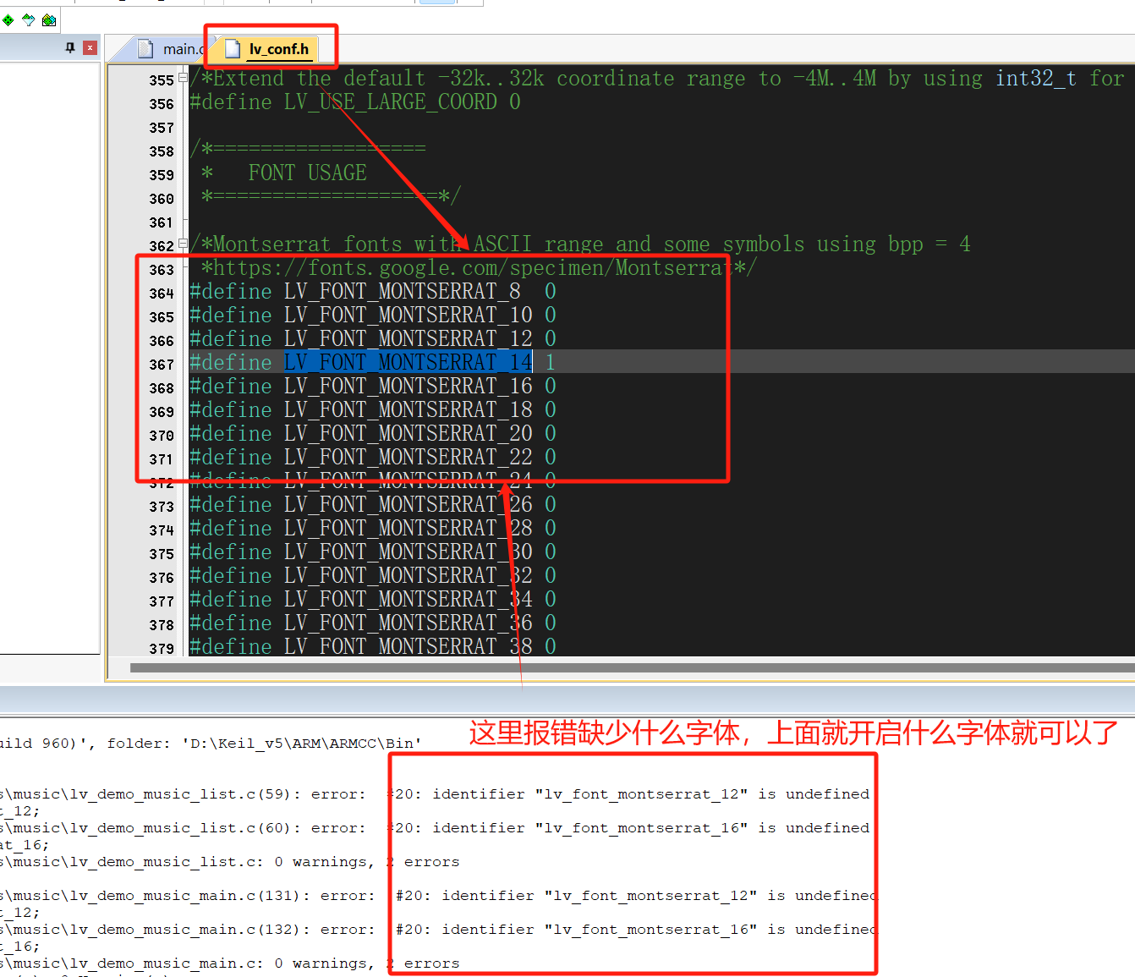Click the Select Software Packs icon
The height and width of the screenshot is (977, 1135).
click(x=29, y=19)
